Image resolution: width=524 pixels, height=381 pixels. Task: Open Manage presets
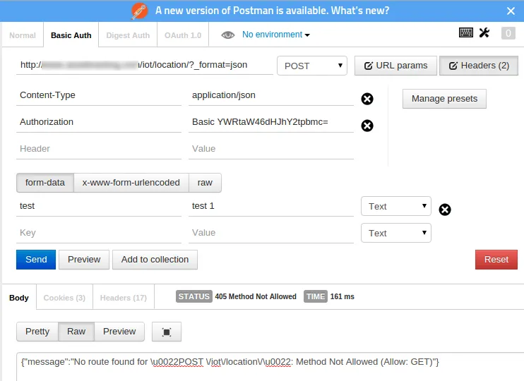[x=444, y=99]
